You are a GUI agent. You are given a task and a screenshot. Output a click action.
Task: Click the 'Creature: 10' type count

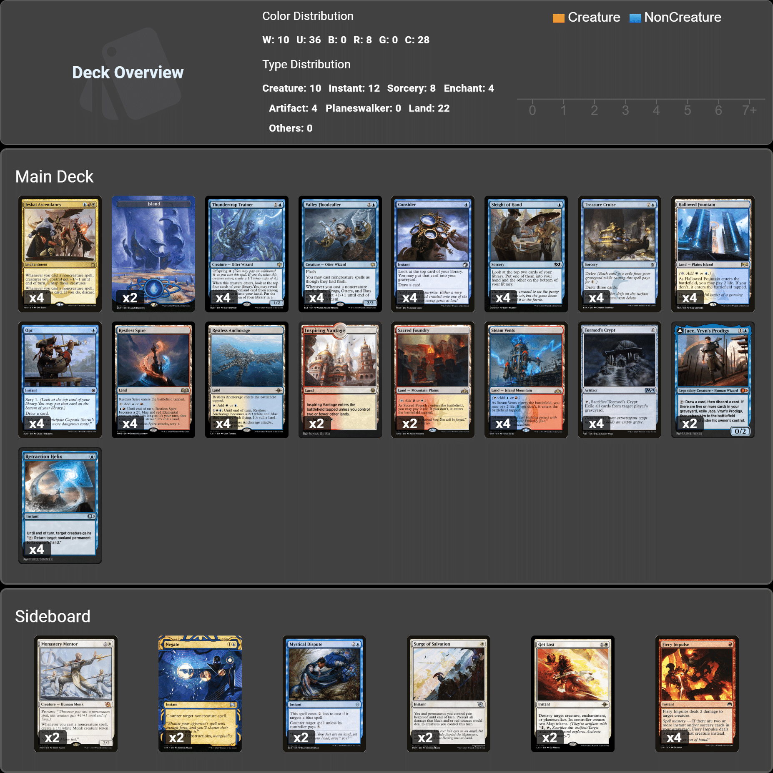click(291, 88)
